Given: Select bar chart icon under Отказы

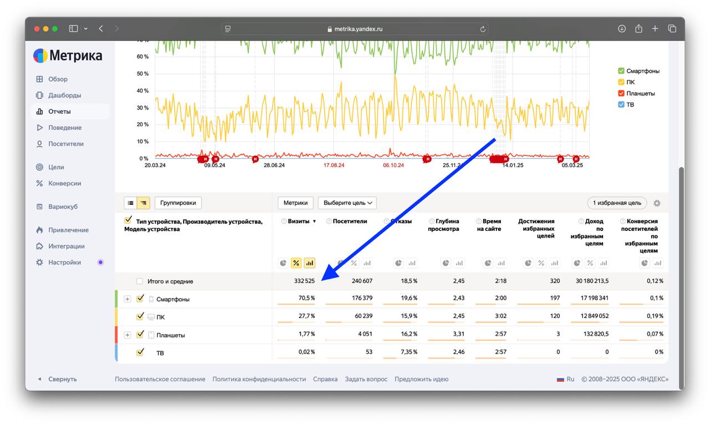Looking at the screenshot, I should point(412,263).
